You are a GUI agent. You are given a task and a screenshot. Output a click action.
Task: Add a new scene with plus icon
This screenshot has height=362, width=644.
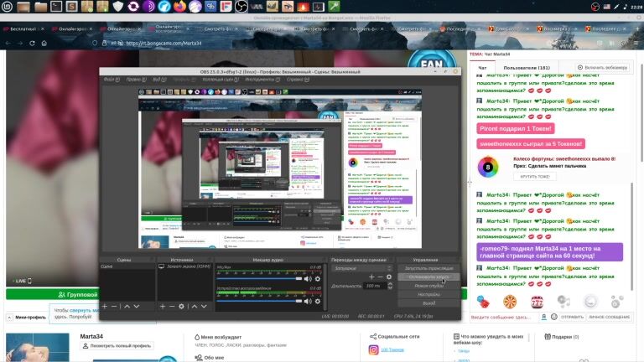coord(106,307)
